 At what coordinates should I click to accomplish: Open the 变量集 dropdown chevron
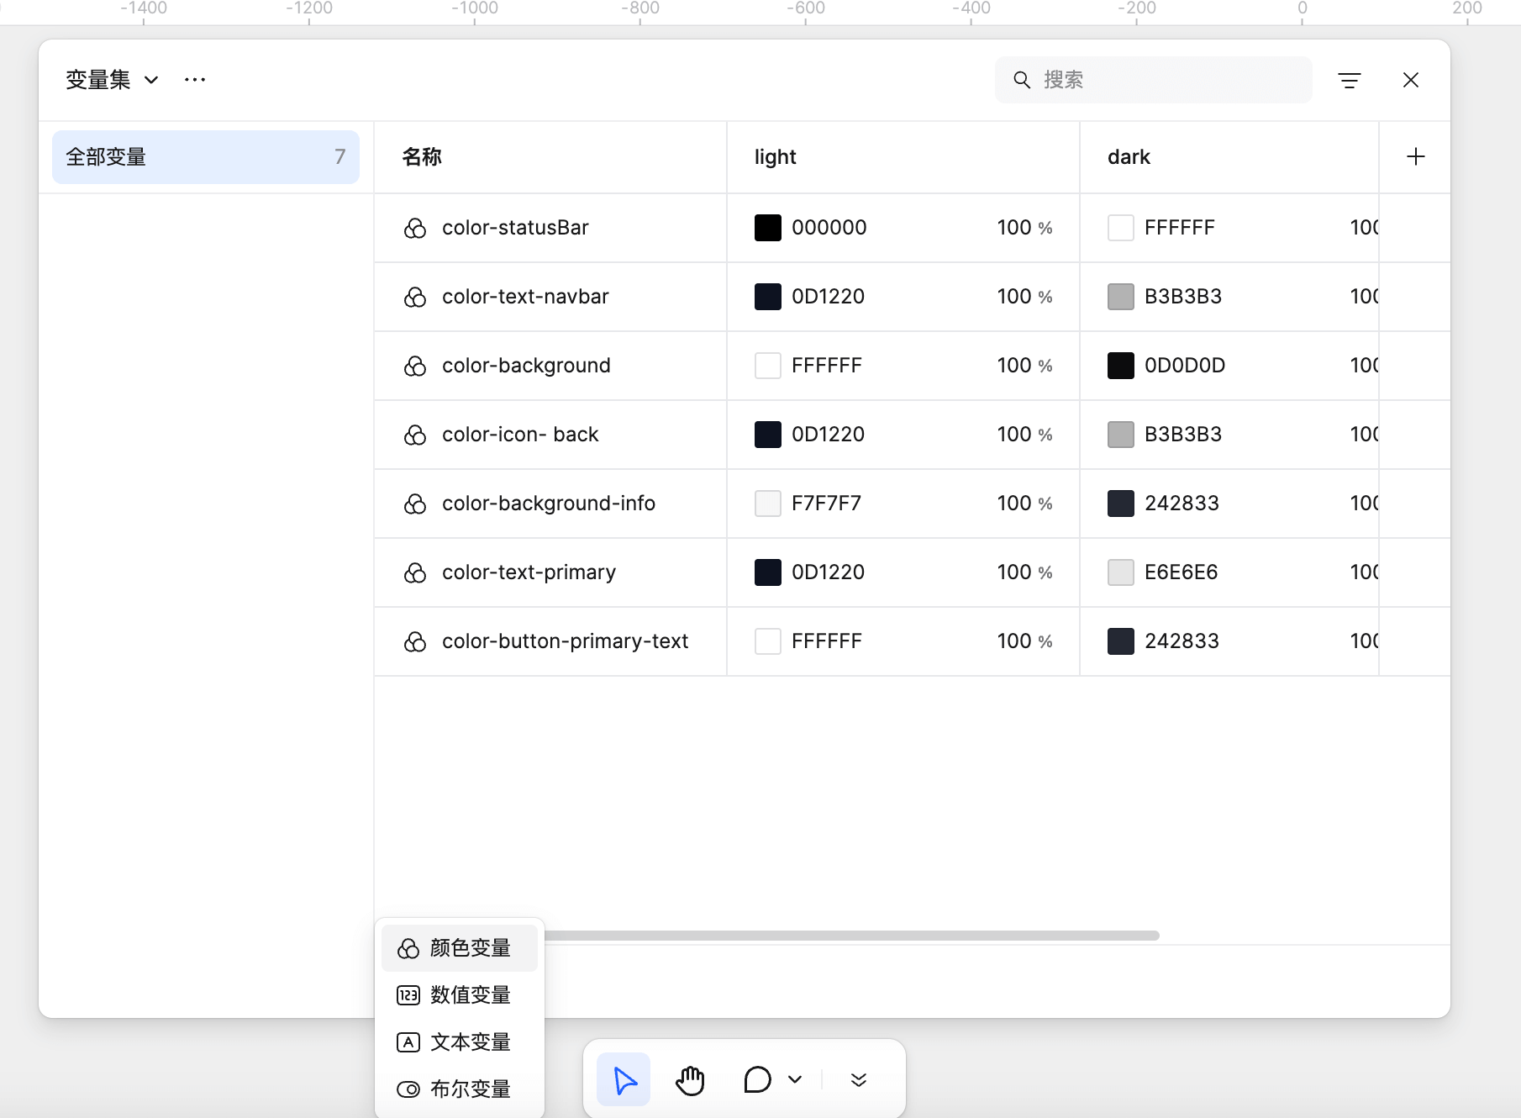coord(151,80)
